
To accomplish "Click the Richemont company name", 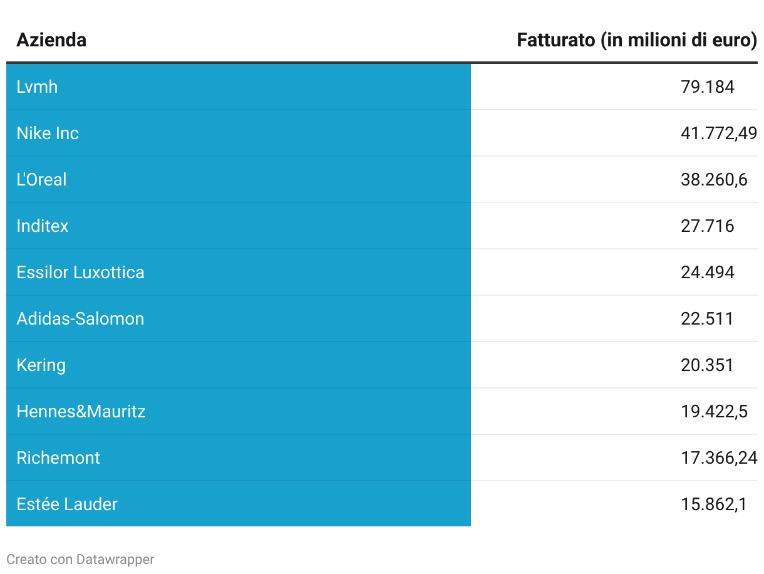I will tap(58, 457).
